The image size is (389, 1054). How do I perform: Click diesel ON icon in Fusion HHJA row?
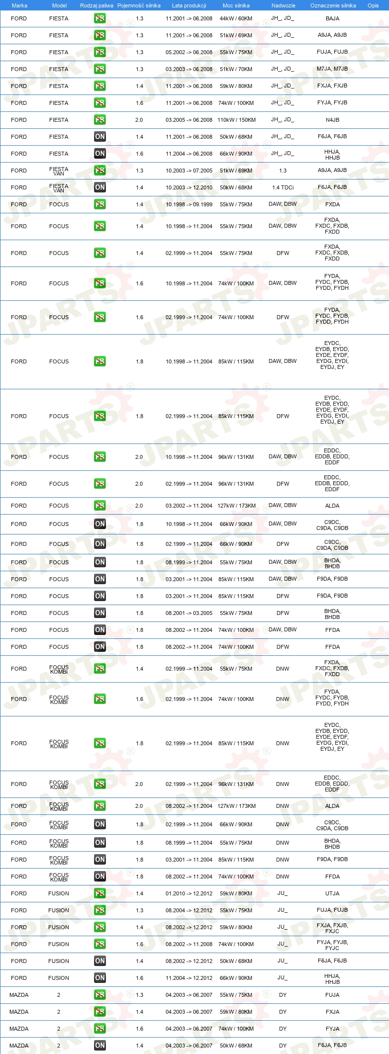tap(99, 978)
